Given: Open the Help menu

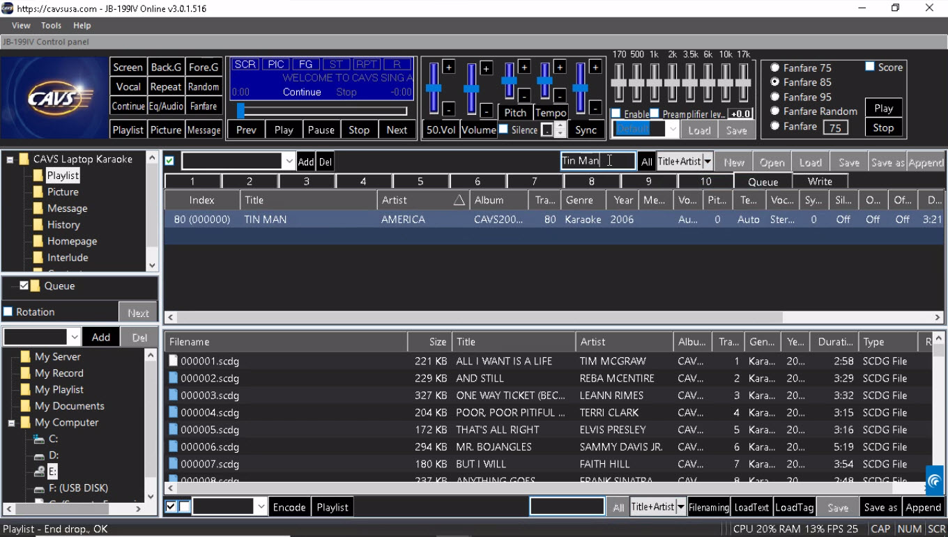Looking at the screenshot, I should (82, 25).
